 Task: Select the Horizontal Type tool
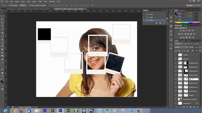(x=2, y=63)
